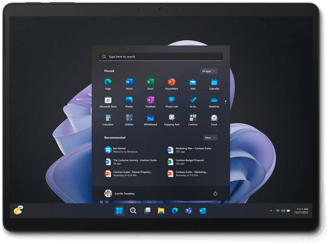328x244 pixels.
Task: Open Marketing Plan - Contoso Suites document
Action: [x=190, y=150]
